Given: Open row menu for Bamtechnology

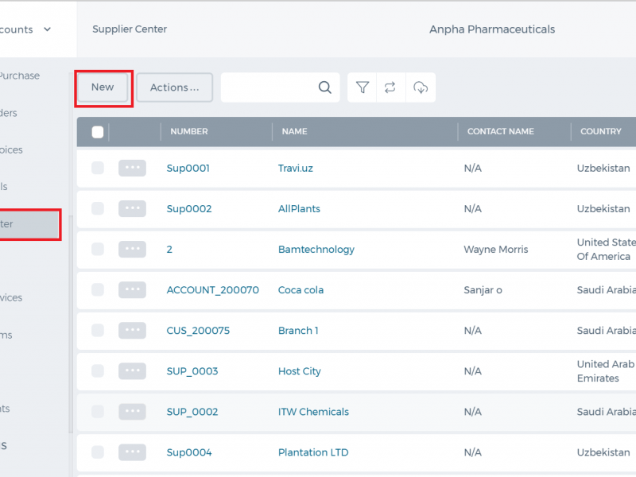Looking at the screenshot, I should 132,249.
